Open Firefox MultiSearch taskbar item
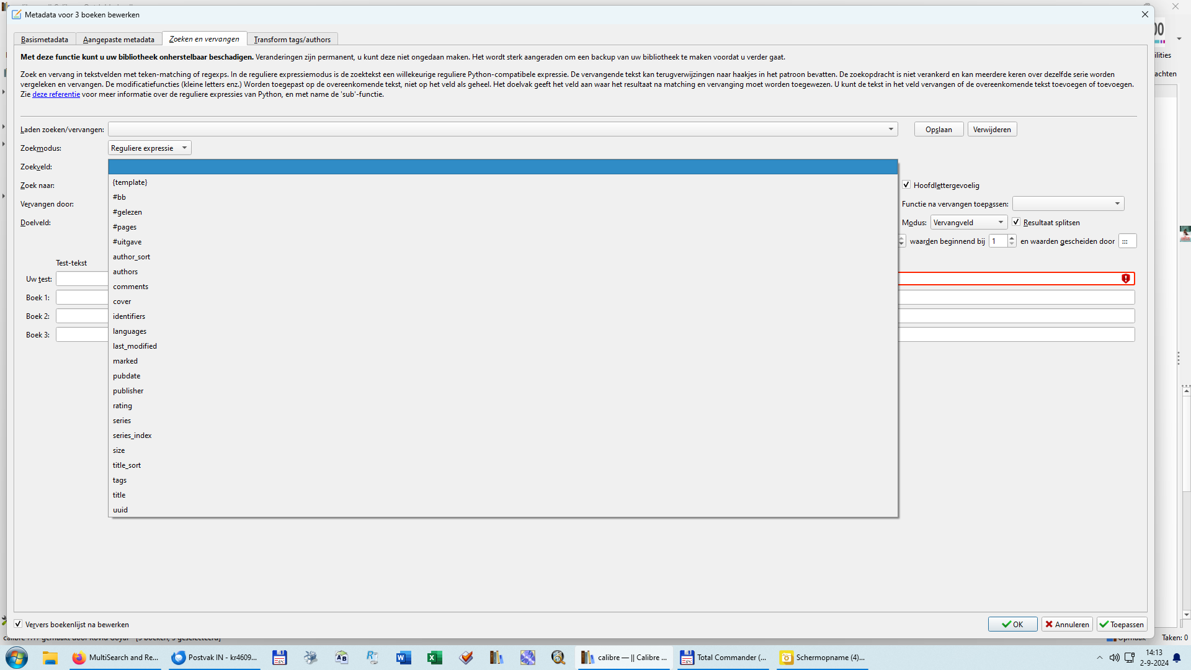The height and width of the screenshot is (670, 1191). click(x=115, y=658)
